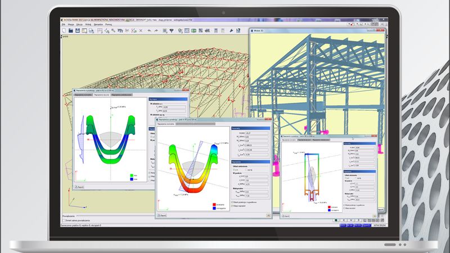Switch to third tab in right stress dialog
Image resolution: width=450 pixels, height=253 pixels.
[x=321, y=140]
